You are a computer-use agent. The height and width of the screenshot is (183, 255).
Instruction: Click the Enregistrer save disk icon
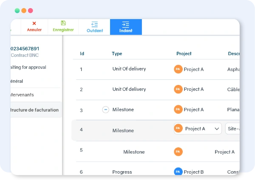click(63, 23)
